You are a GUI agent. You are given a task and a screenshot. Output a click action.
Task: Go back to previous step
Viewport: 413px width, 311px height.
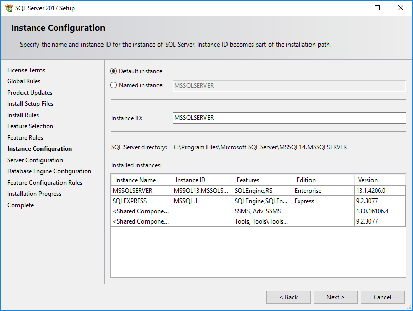pos(288,297)
